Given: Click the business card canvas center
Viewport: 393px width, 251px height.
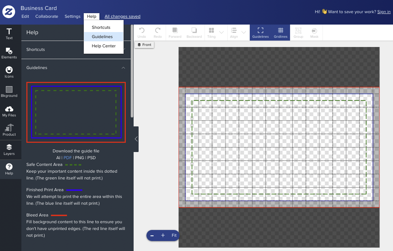Looking at the screenshot, I should tap(279, 147).
